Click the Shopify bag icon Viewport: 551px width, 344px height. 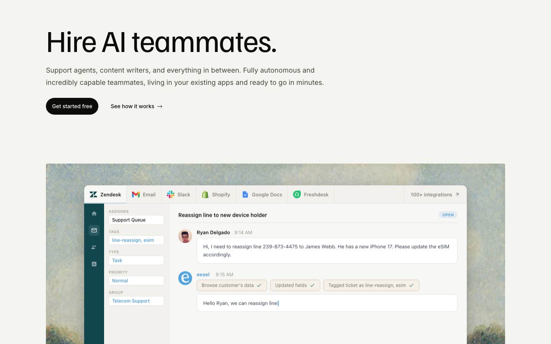pos(205,195)
